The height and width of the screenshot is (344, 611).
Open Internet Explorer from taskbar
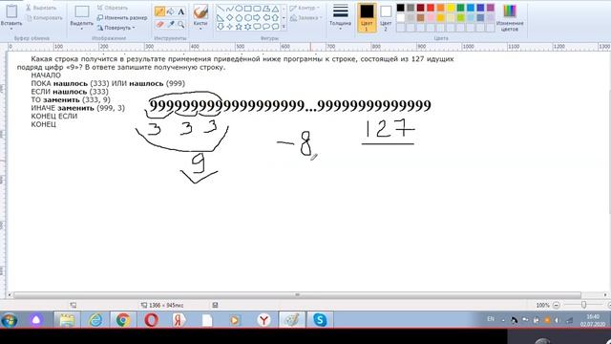click(95, 320)
